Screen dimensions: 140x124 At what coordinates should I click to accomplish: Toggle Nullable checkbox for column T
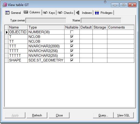point(72,37)
